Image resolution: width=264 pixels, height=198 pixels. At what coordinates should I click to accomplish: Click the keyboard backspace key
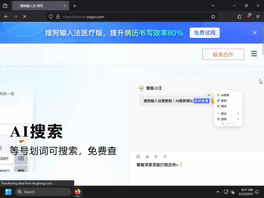click(x=21, y=159)
